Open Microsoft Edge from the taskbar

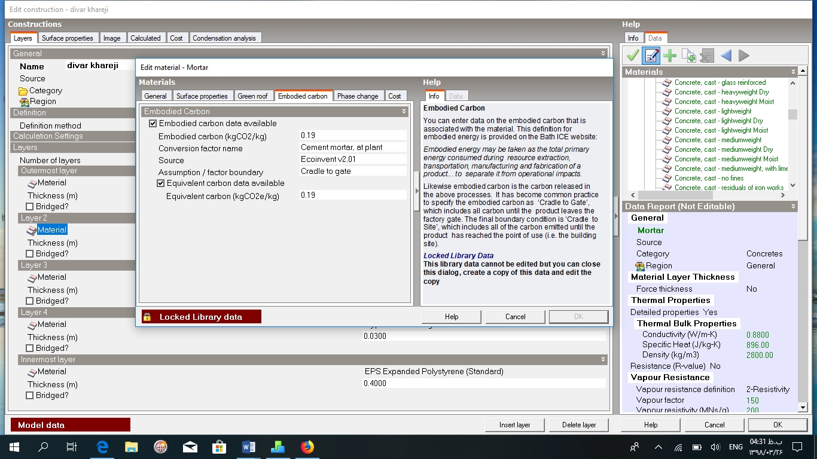click(x=102, y=446)
